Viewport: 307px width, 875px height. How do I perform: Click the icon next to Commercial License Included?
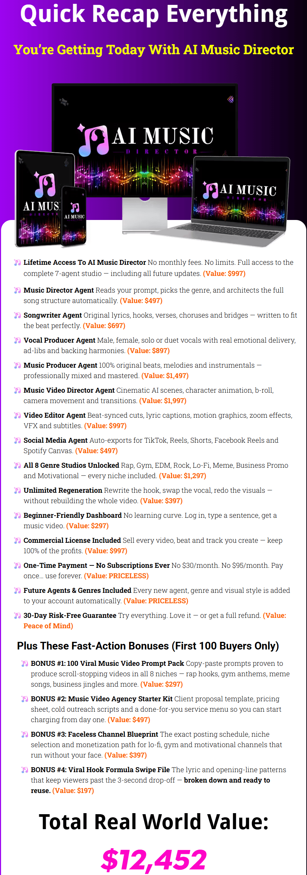click(17, 540)
